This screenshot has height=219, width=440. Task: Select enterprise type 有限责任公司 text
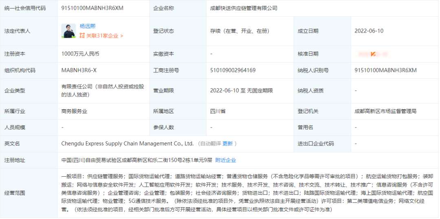103,91
